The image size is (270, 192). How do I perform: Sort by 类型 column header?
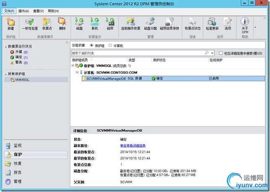click(139, 60)
